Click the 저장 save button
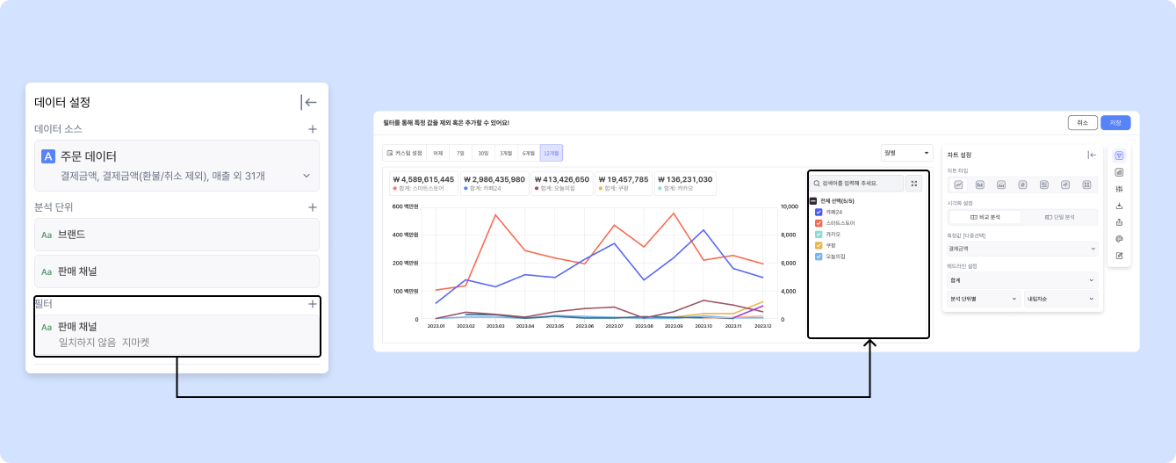Screen dimensions: 1176x463 (x=1115, y=123)
